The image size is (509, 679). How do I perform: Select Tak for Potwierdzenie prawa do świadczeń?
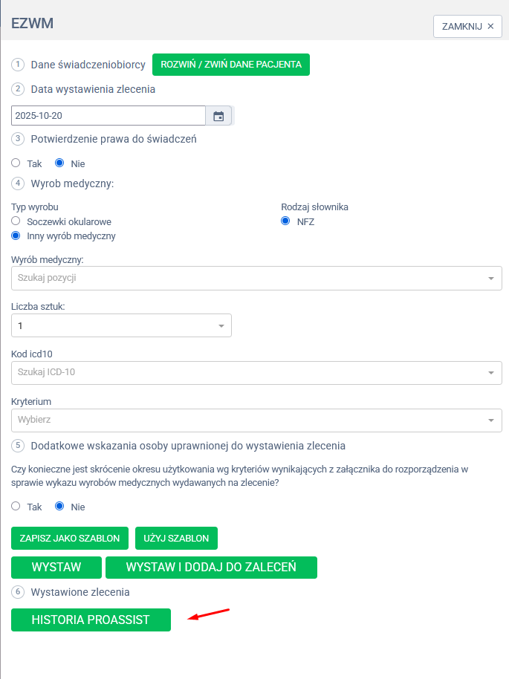tap(16, 163)
